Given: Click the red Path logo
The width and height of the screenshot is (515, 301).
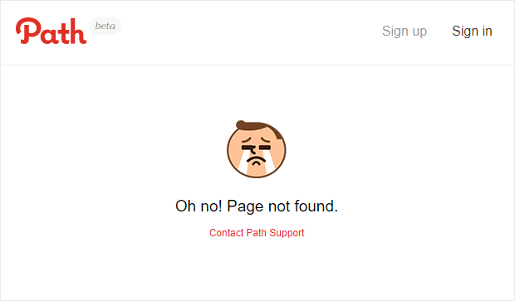Looking at the screenshot, I should [x=51, y=31].
